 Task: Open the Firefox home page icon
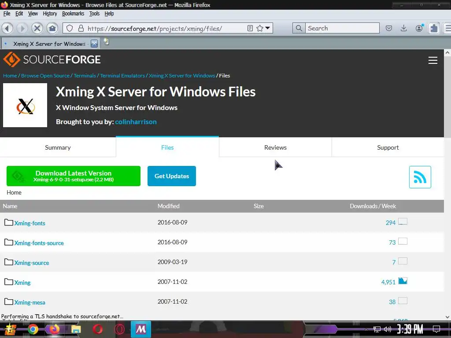tap(52, 28)
